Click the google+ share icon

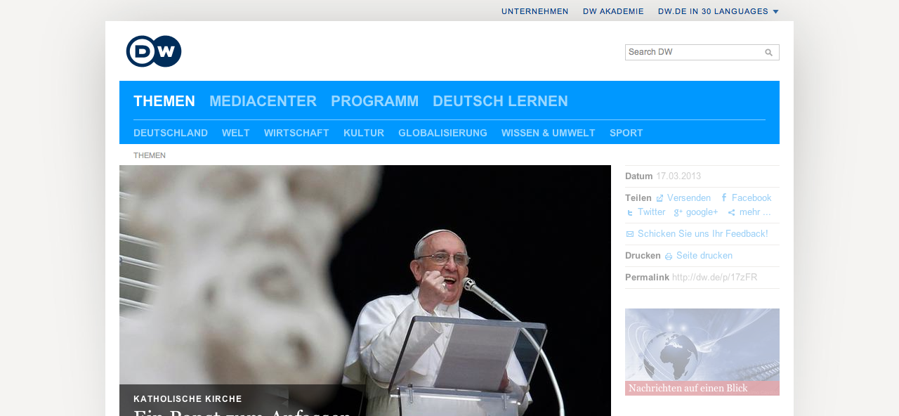pos(678,212)
